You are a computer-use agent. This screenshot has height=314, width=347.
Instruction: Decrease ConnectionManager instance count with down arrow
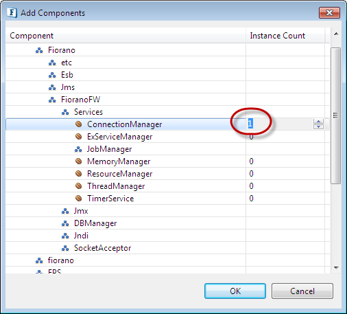(x=318, y=126)
